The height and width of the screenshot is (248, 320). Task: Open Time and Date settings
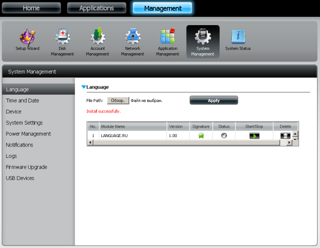tap(23, 101)
